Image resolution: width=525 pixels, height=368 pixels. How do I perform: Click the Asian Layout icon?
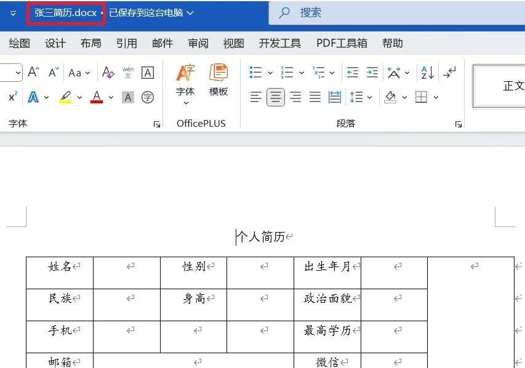[394, 73]
